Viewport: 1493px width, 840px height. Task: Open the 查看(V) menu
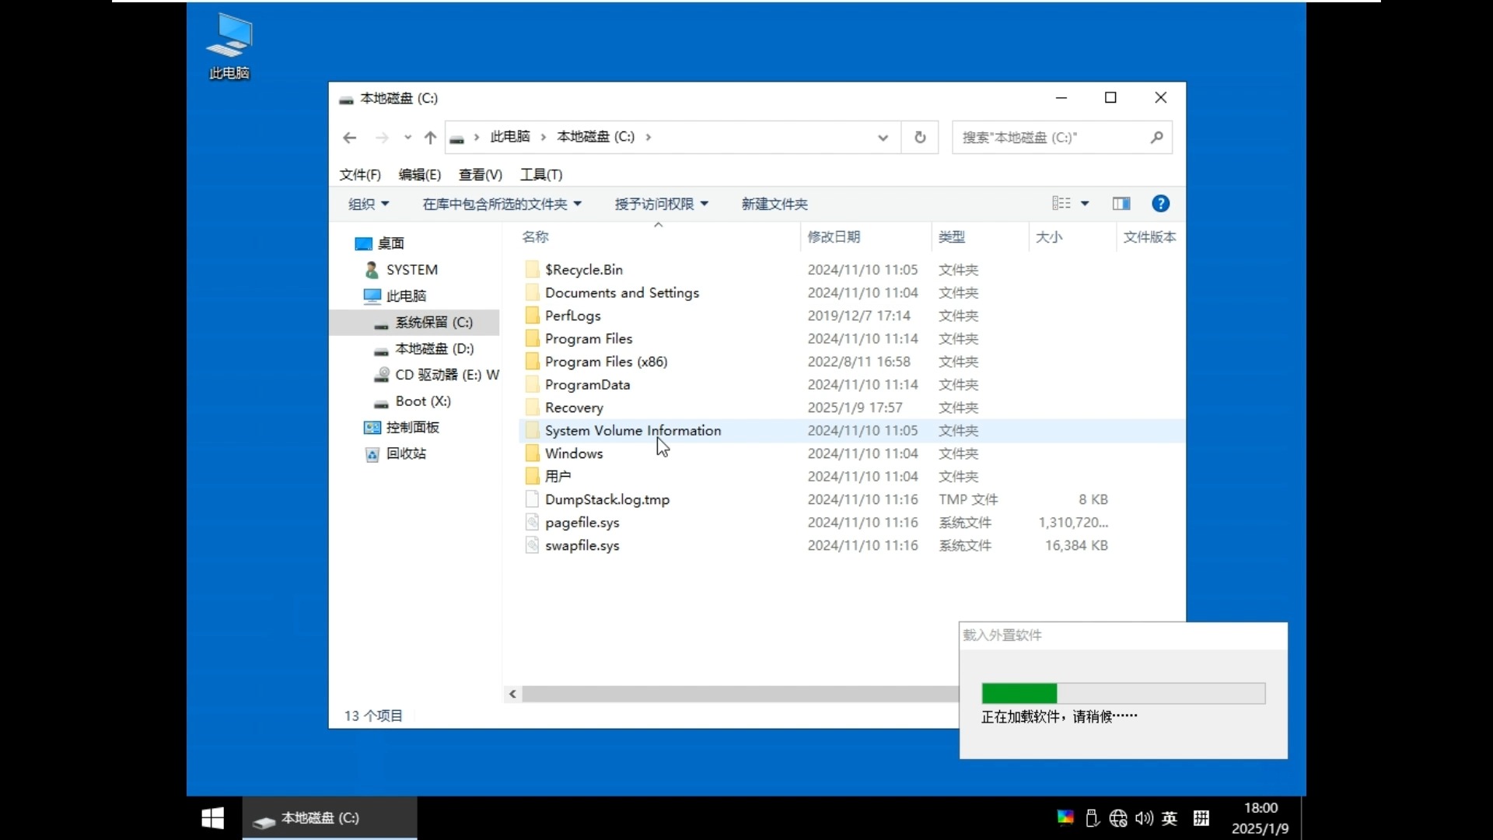coord(481,175)
